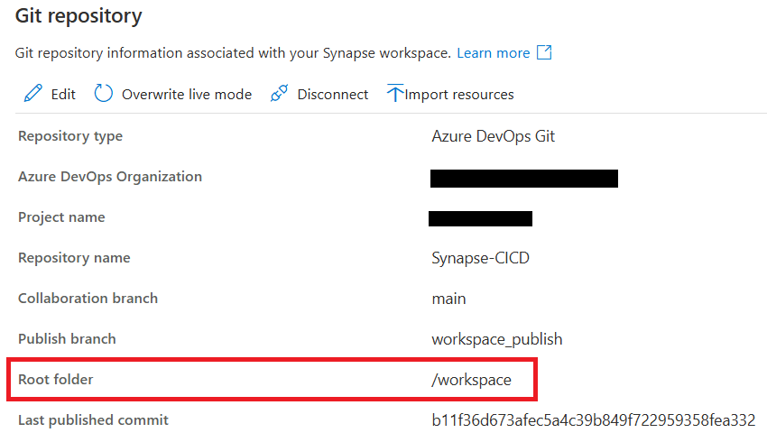This screenshot has width=767, height=442.
Task: Open the Learn more link
Action: point(493,53)
